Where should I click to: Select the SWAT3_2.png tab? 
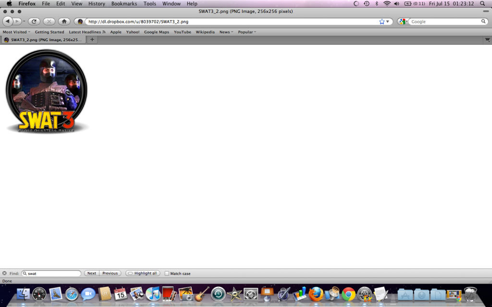43,40
